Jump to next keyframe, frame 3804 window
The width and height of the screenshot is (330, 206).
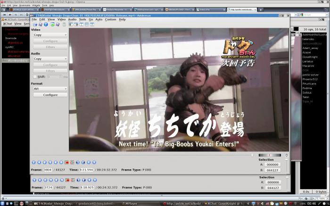61,163
